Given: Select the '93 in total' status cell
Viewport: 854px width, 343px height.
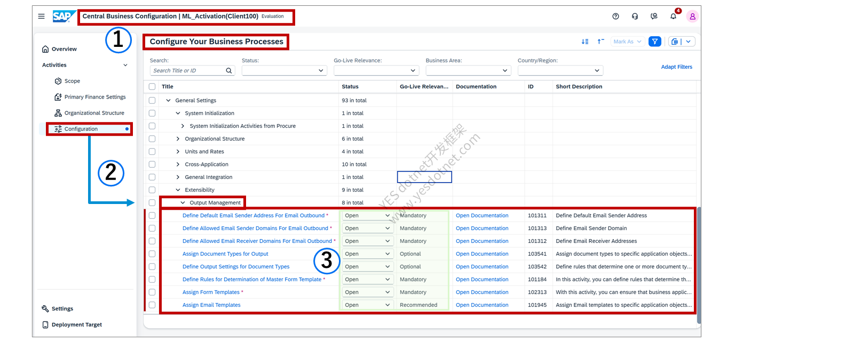Looking at the screenshot, I should pyautogui.click(x=354, y=101).
